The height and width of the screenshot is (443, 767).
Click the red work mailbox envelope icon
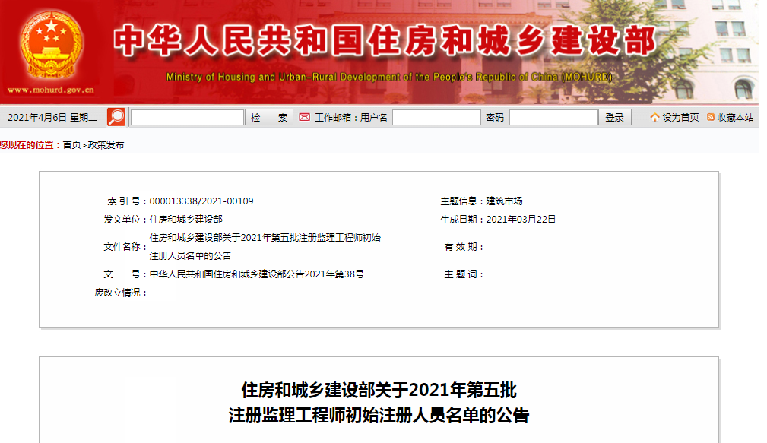pos(304,117)
